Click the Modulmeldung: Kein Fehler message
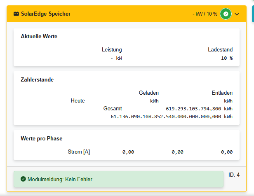Viewport: 254px width, 196px height. pos(61,179)
